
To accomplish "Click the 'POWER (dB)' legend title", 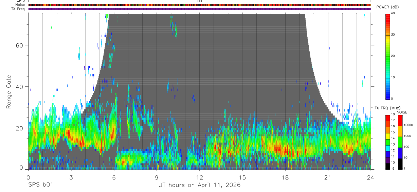I will tap(387, 7).
